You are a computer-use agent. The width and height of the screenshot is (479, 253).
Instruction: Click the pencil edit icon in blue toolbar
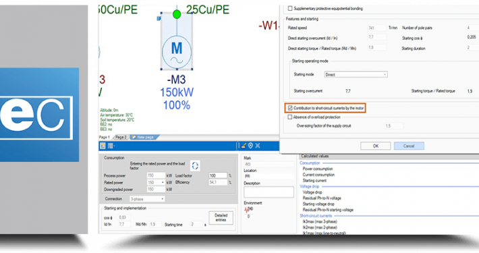[x=244, y=146]
